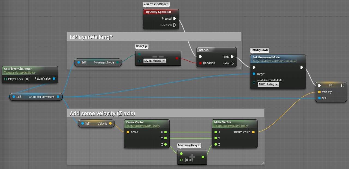
Task: Click the X input pin on Make Vector
Action: [x=215, y=132]
